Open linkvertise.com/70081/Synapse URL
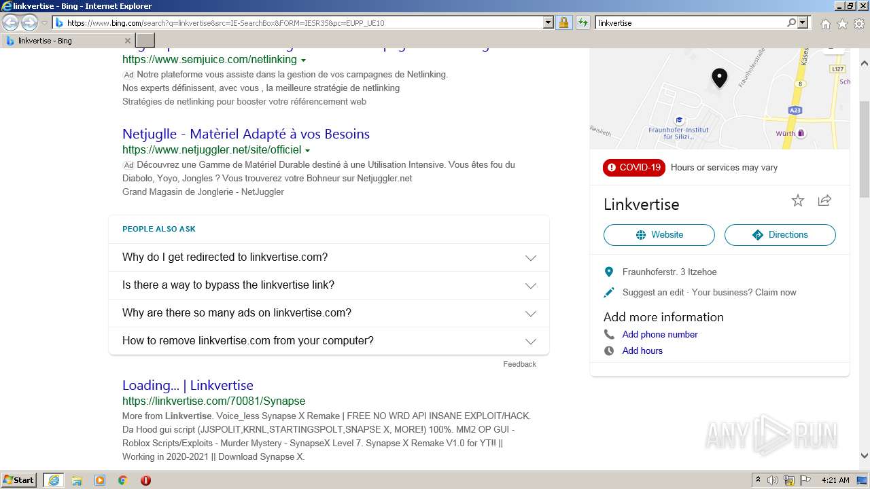Screen dimensions: 870x489 point(213,401)
